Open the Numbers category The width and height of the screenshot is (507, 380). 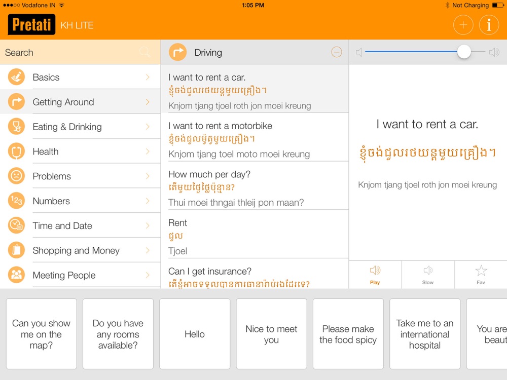pos(80,201)
